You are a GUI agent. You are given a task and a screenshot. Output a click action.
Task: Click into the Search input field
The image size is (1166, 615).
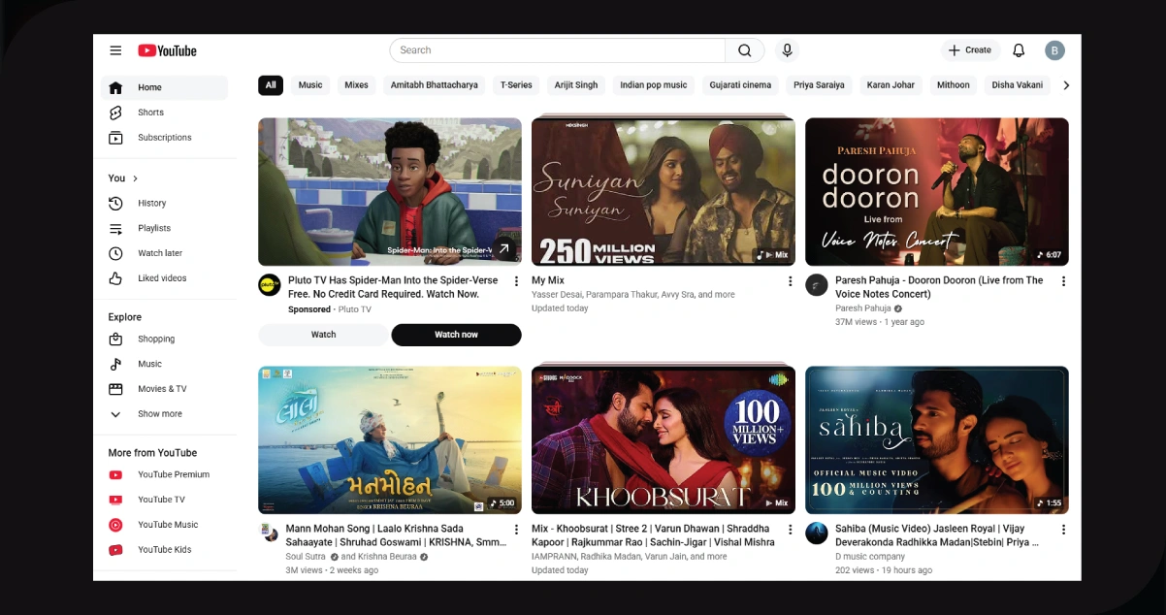(x=558, y=50)
